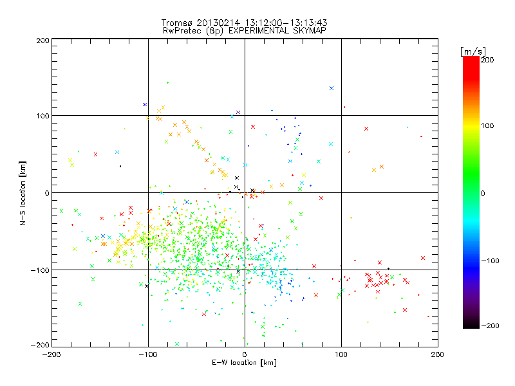Click the colorbar '-200' bottom label
Screen dimensions: 515x386
pyautogui.click(x=491, y=326)
